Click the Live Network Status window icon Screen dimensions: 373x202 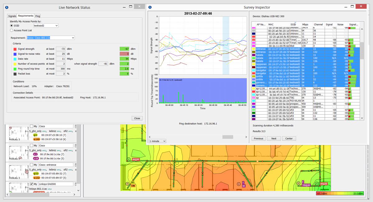7,7
